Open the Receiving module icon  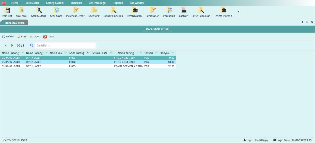pos(94,12)
